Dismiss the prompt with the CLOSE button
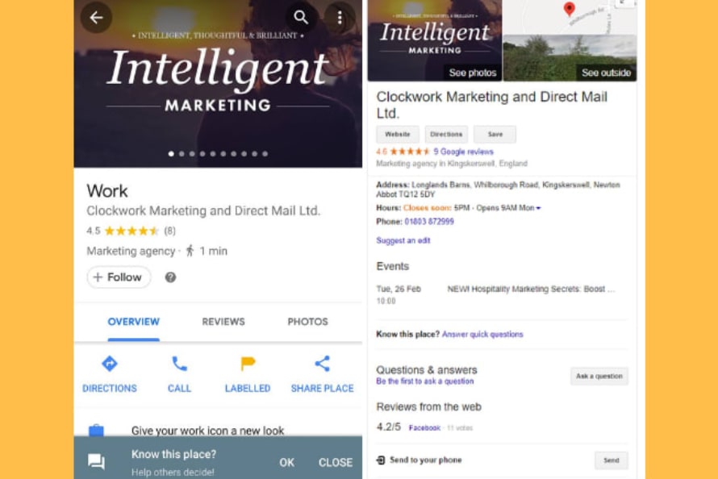The height and width of the screenshot is (479, 718). click(x=335, y=462)
